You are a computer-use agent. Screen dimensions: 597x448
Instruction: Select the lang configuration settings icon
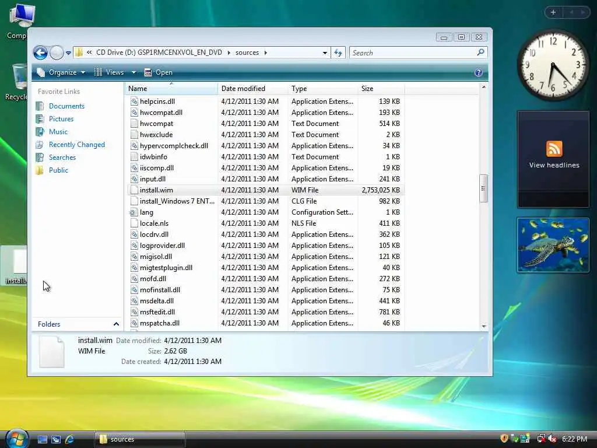pos(134,212)
